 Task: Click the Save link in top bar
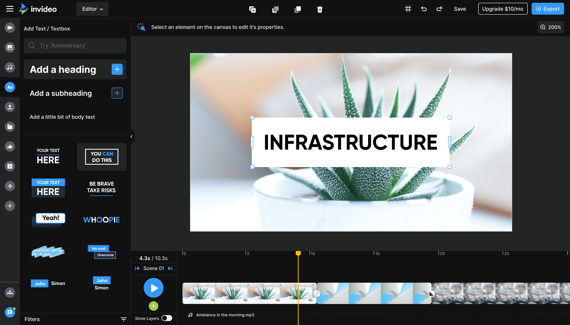click(x=460, y=9)
